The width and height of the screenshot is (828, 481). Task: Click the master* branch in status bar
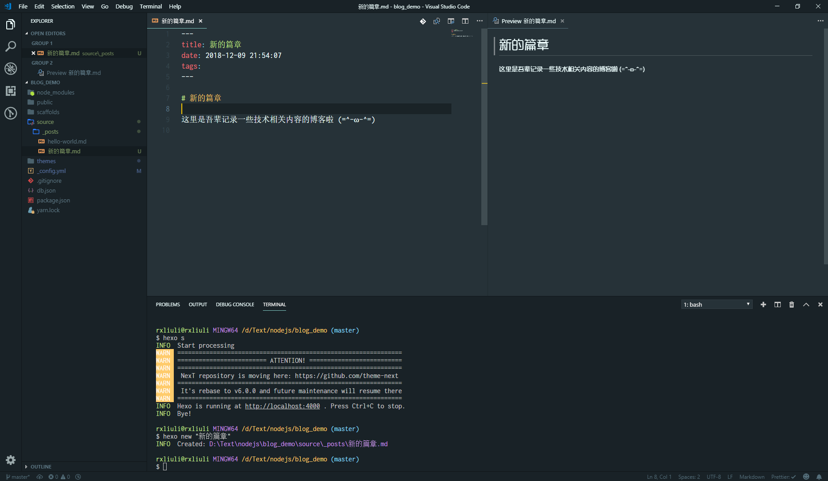[x=18, y=477]
